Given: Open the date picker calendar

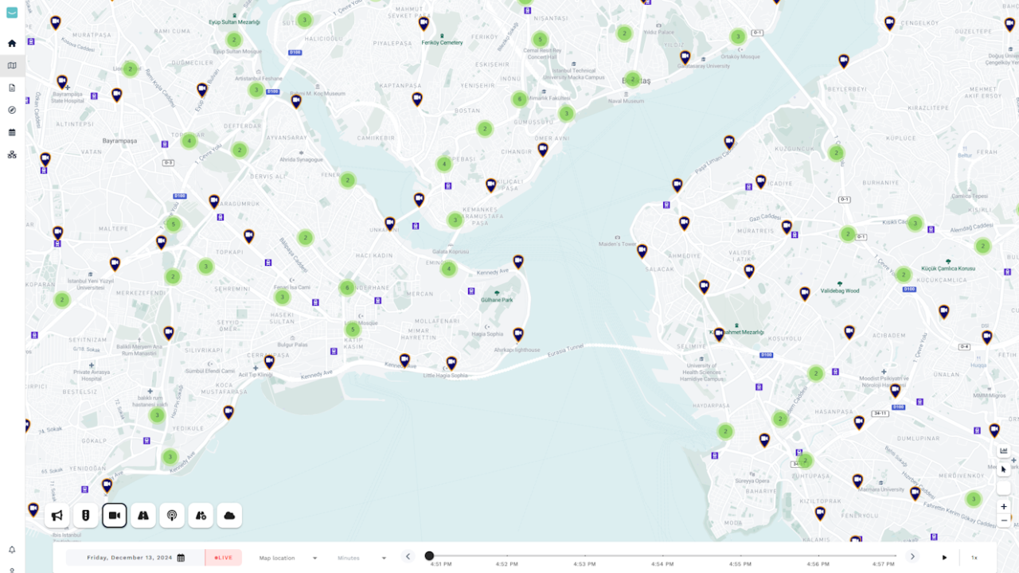Looking at the screenshot, I should pos(181,557).
